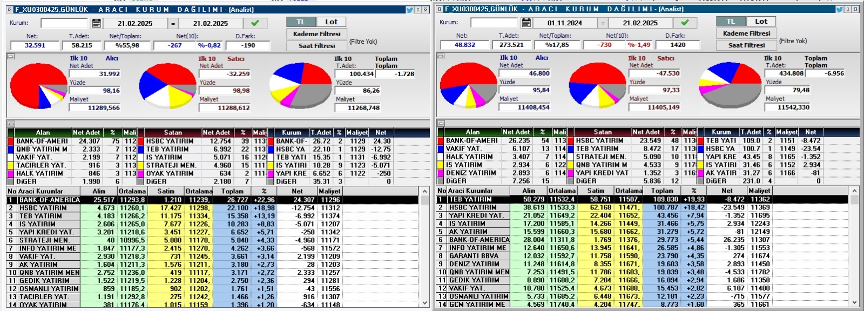
Task: Click the Alan header in left window summary
Action: click(43, 132)
